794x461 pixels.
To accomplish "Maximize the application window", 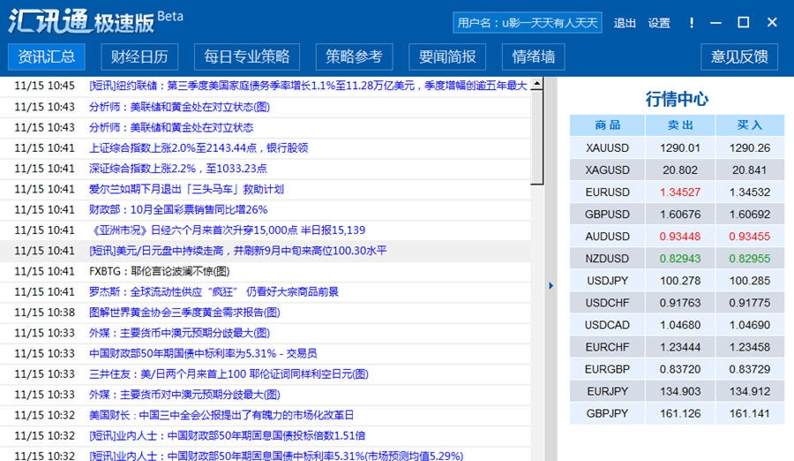I will 743,22.
